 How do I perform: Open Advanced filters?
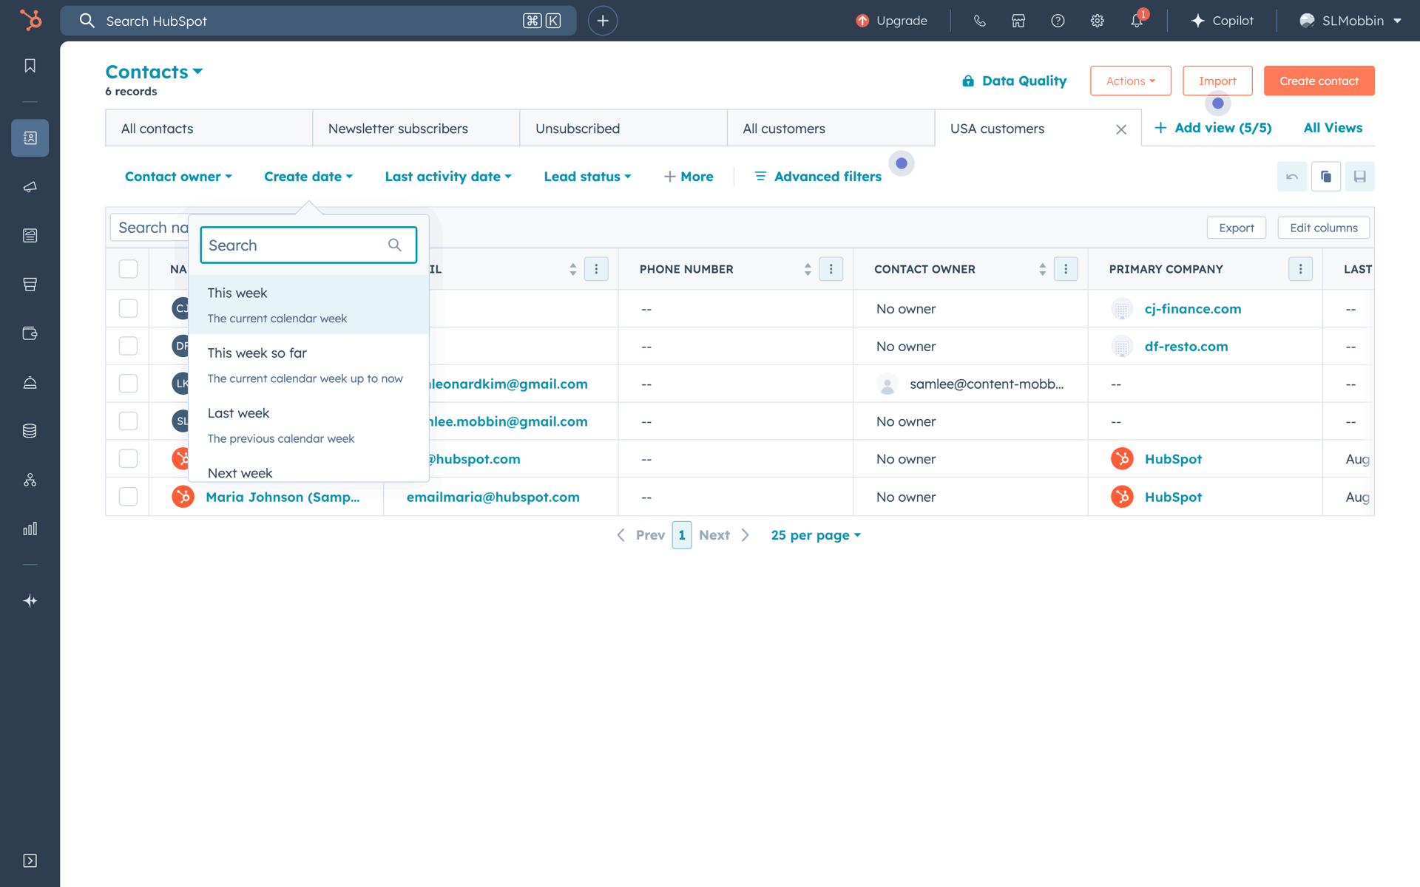(x=818, y=177)
